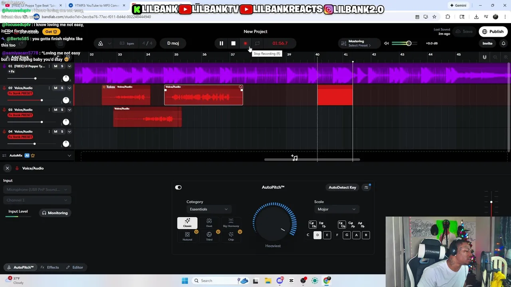Toggle the snap magnet icon on the timeline
This screenshot has width=511, height=287.
(484, 57)
